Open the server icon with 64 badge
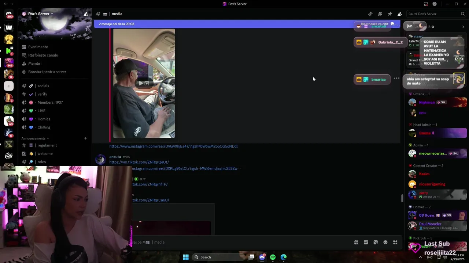Viewport: 469px width, 263px height. [9, 121]
